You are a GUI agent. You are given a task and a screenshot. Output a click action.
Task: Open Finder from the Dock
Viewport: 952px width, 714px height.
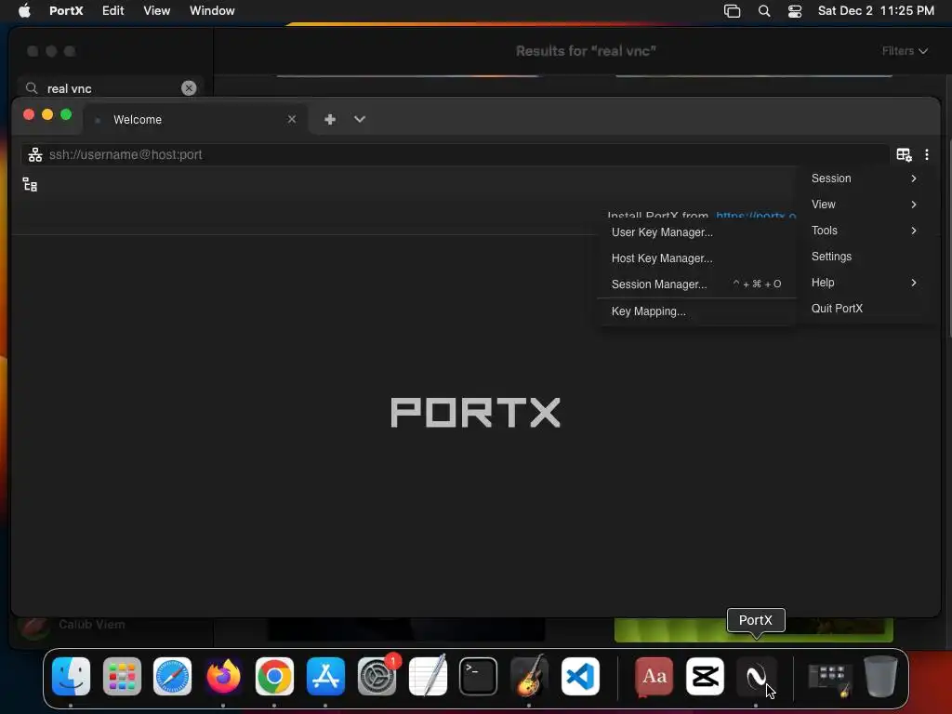tap(71, 676)
